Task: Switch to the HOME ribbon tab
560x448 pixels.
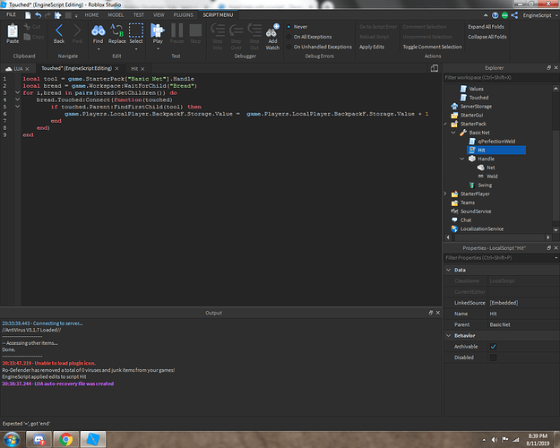Action: tap(91, 15)
